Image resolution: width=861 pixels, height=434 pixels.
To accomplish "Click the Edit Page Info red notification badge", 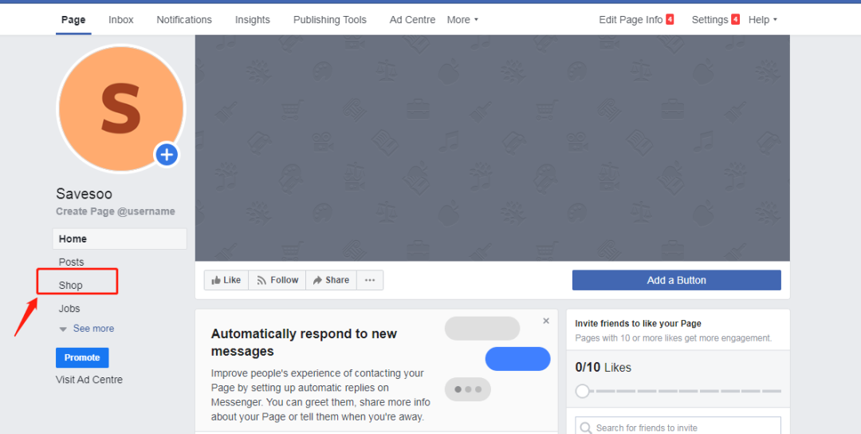I will click(x=670, y=20).
